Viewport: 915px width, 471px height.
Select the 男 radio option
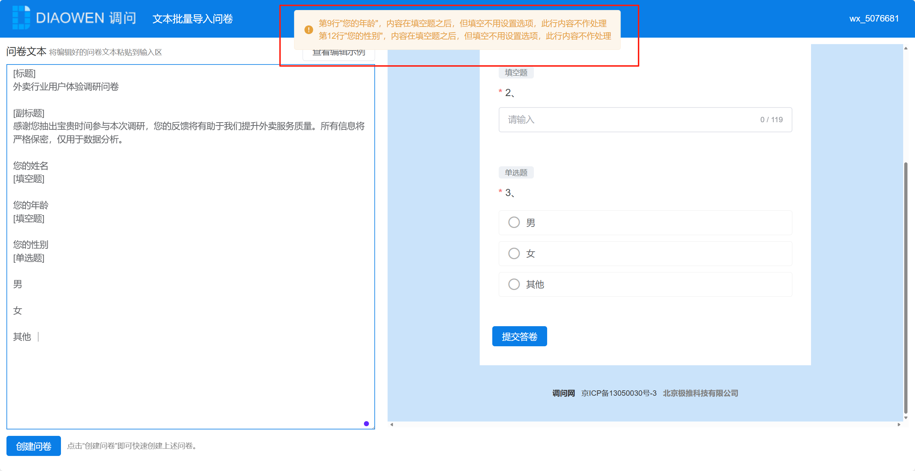pos(514,222)
